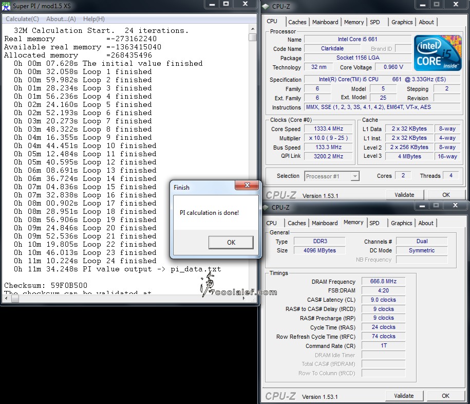Image resolution: width=470 pixels, height=404 pixels.
Task: Switch to Caches tab in bottom CPU-Z
Action: tap(296, 223)
